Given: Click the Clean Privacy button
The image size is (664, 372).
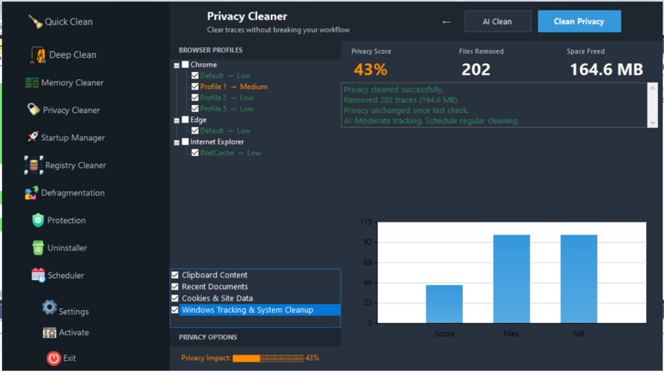Looking at the screenshot, I should tap(579, 21).
